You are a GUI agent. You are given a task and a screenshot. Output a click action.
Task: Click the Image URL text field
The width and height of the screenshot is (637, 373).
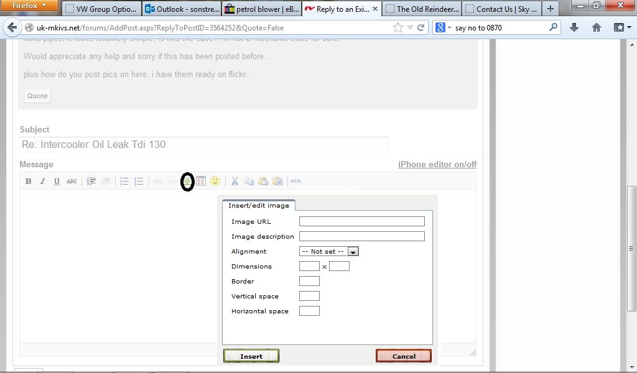tap(361, 221)
